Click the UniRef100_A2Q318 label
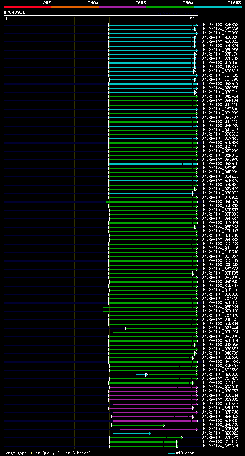This screenshot has height=456, width=245. [220, 374]
